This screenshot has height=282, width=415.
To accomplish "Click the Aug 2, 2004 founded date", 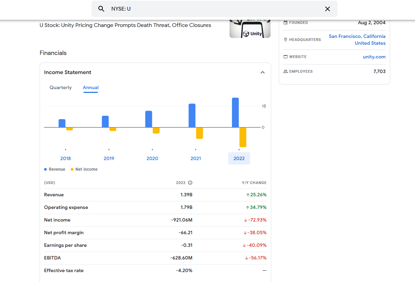I will 372,23.
